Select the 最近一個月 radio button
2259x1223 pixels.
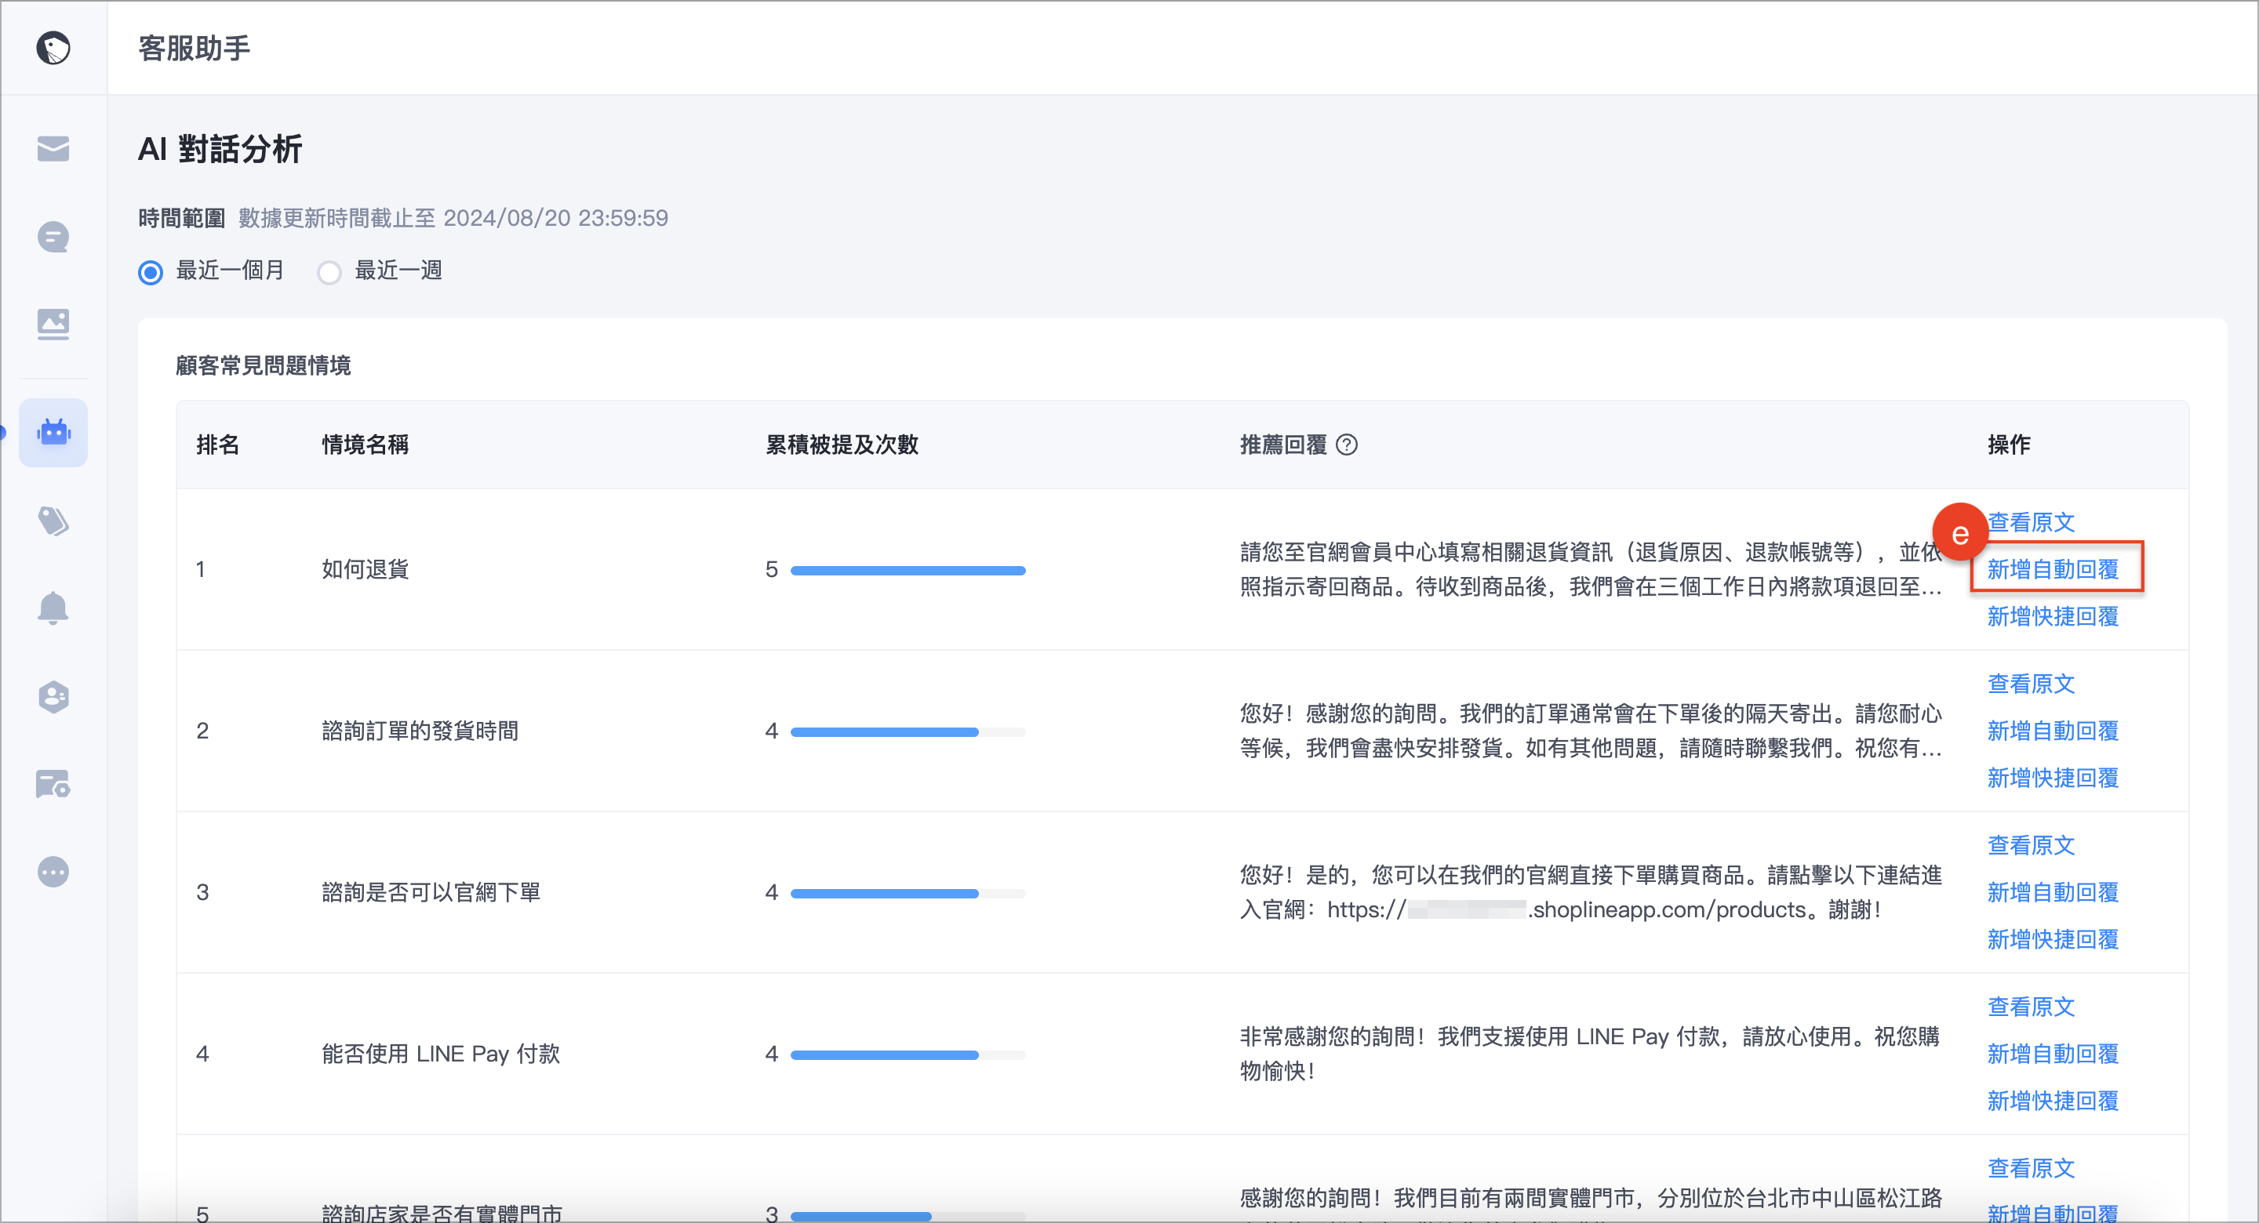151,272
